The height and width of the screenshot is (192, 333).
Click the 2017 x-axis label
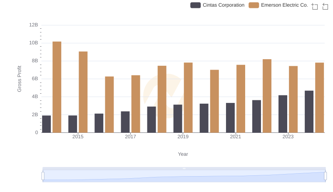[130, 137]
